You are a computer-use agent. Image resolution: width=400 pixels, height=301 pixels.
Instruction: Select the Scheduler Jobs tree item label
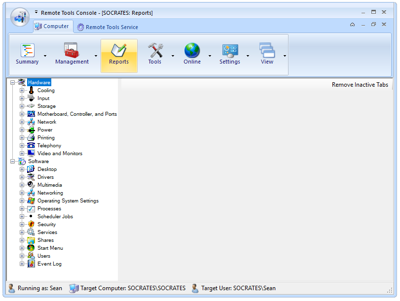click(x=55, y=216)
